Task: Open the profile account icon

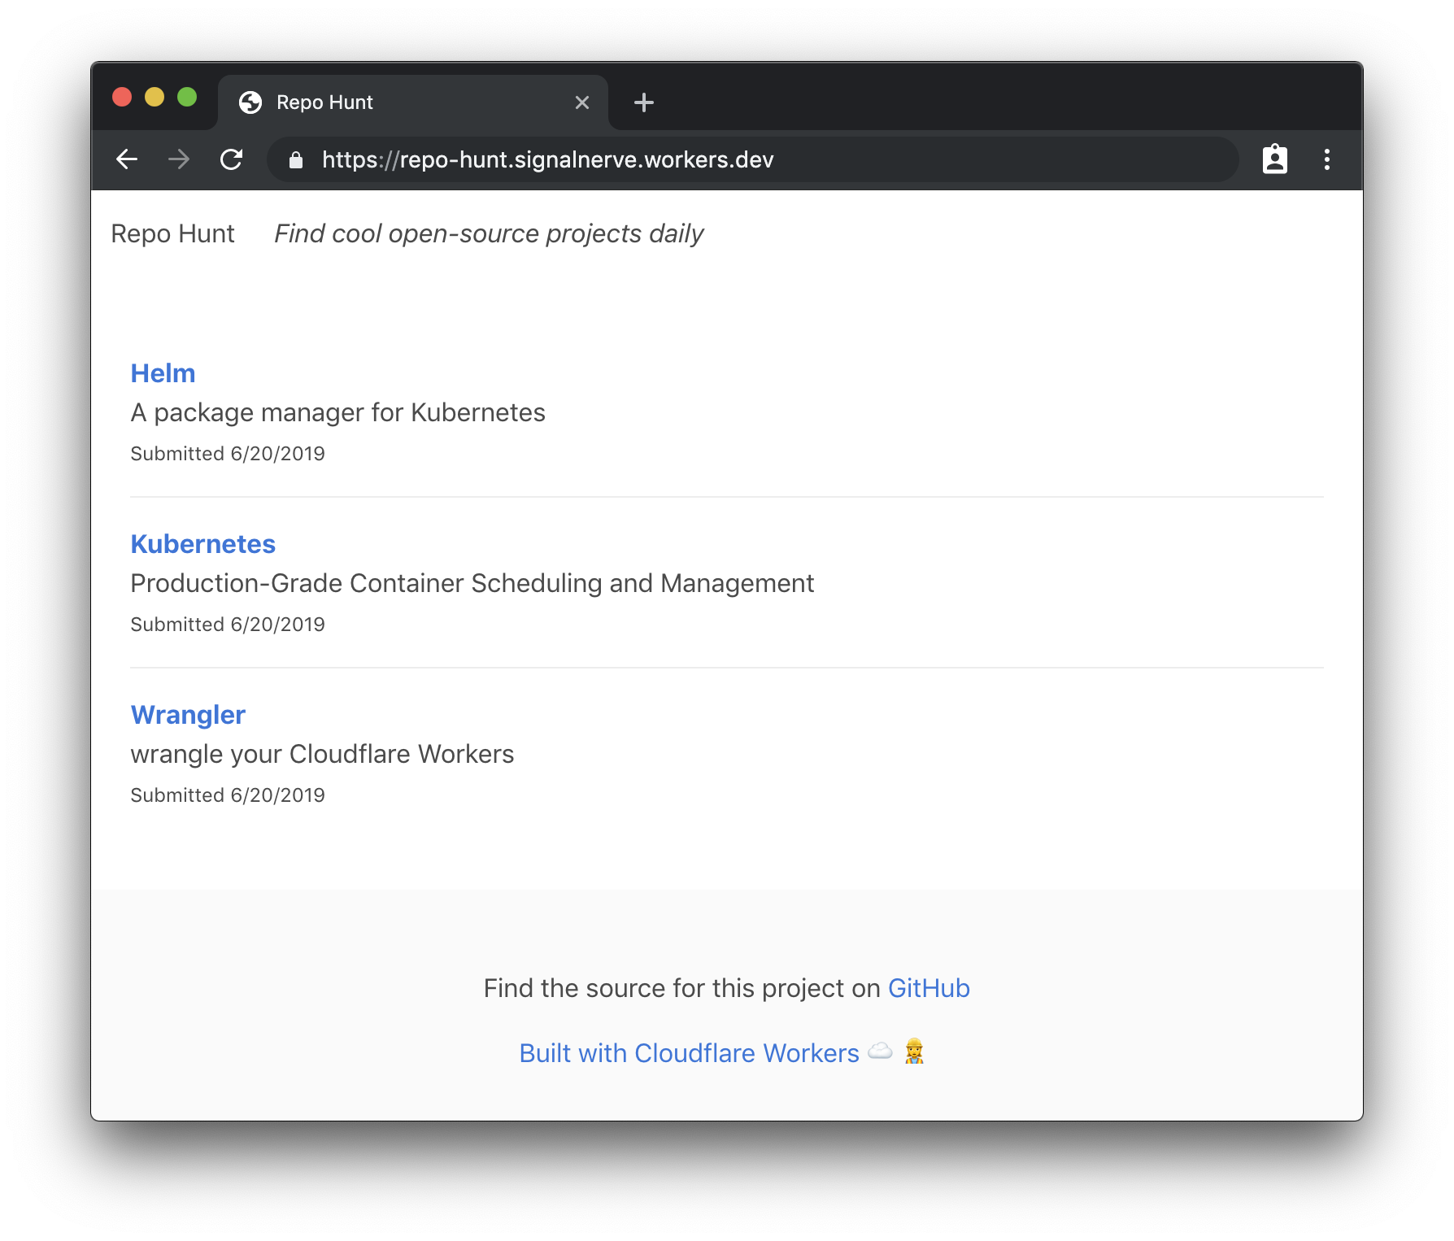Action: (1274, 159)
